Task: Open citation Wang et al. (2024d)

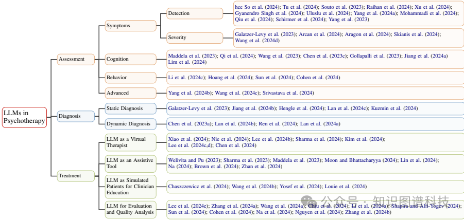Action: point(257,41)
